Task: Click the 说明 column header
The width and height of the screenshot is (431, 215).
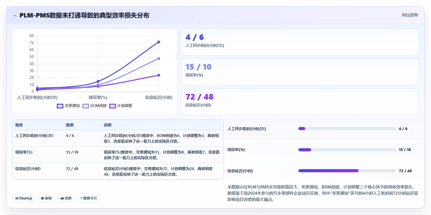Action: pyautogui.click(x=108, y=125)
